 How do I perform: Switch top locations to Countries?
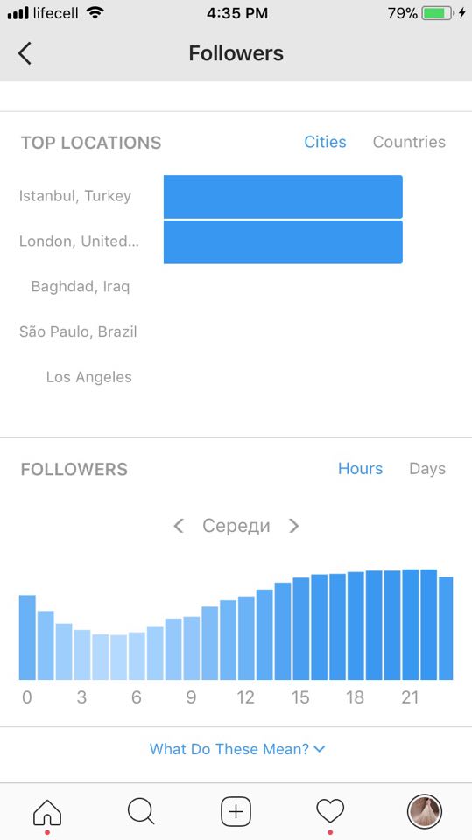click(409, 142)
